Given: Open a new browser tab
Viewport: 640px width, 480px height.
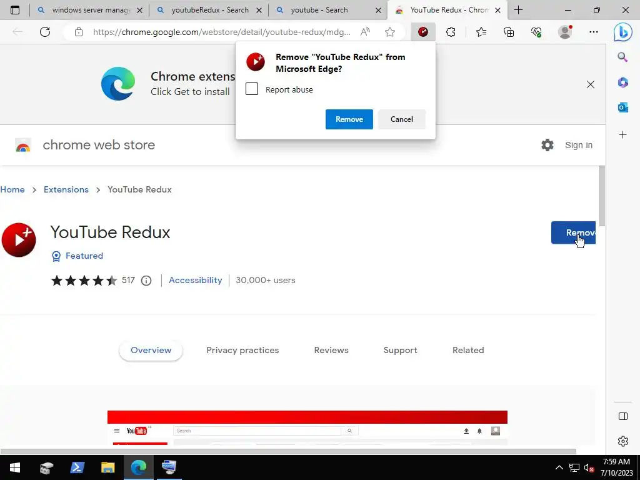Looking at the screenshot, I should coord(518,10).
